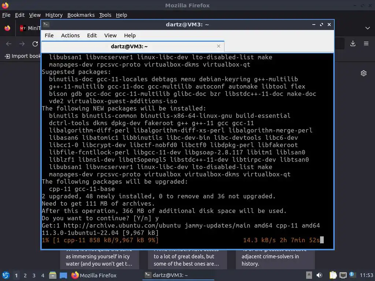Open the terminal Edit menu
This screenshot has width=375, height=281.
92,35
